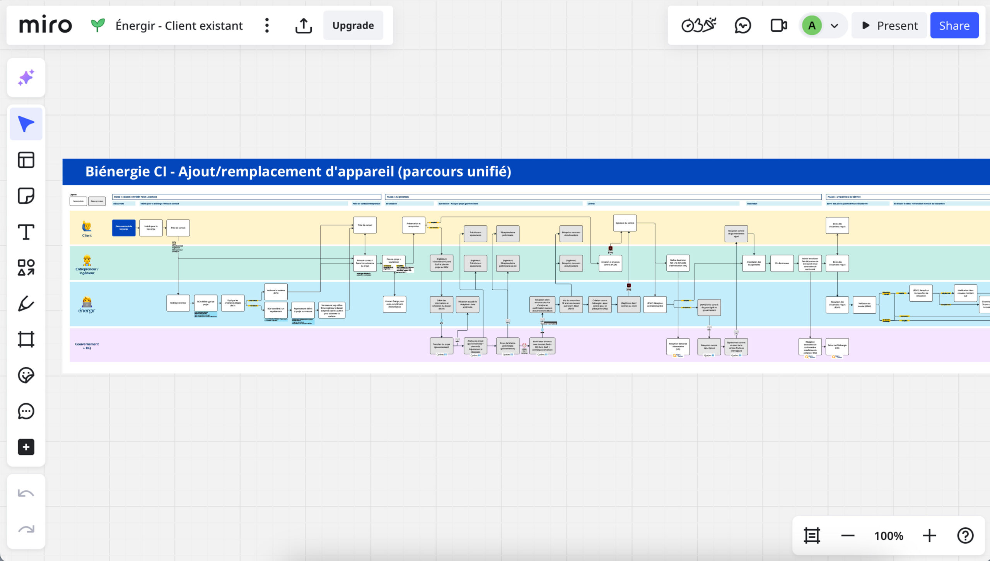Select the pen drawing tool

[x=26, y=304]
